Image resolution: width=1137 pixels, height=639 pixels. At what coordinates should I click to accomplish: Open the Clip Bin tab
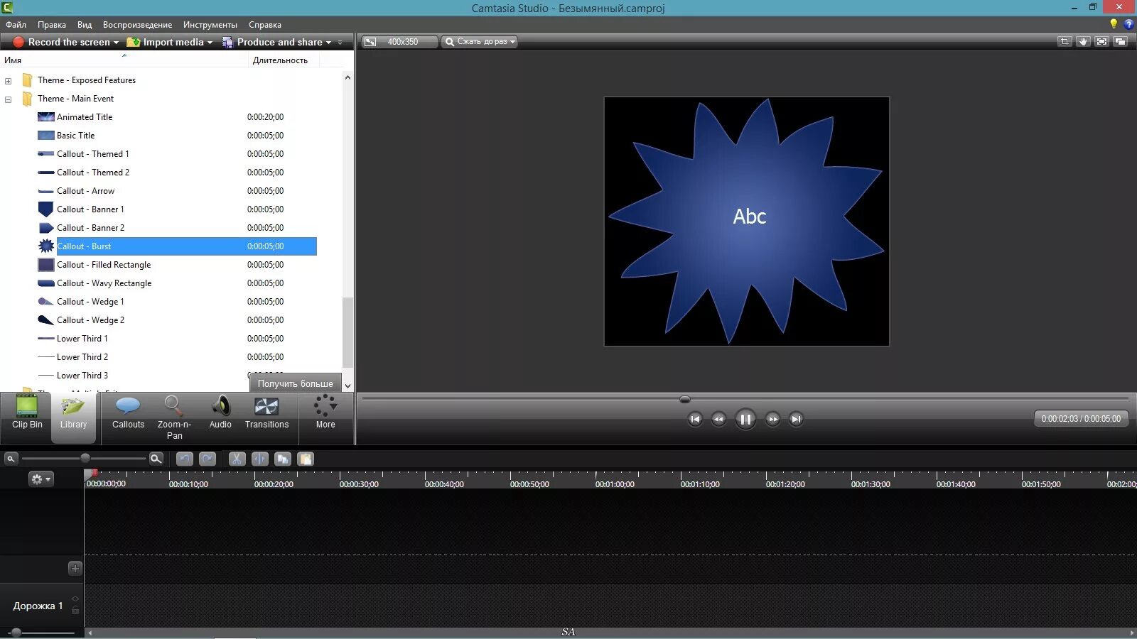[x=27, y=413]
